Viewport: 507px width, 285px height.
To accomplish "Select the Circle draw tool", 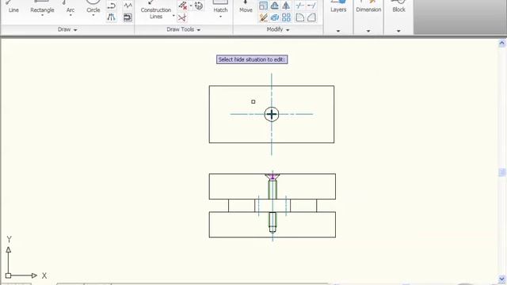I will tap(93, 7).
